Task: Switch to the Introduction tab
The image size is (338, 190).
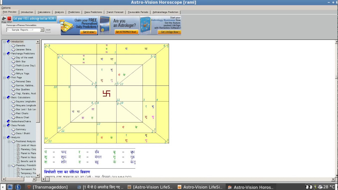Action: [27, 12]
